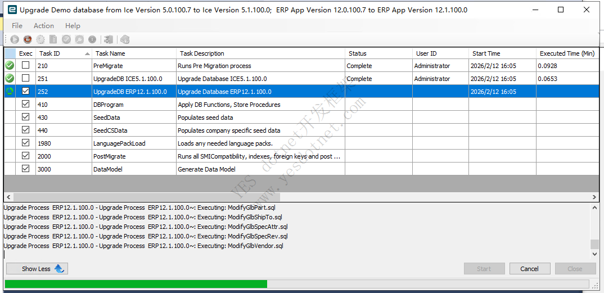The height and width of the screenshot is (293, 604).
Task: Select the PreMigrate task name cell
Action: pyautogui.click(x=134, y=66)
